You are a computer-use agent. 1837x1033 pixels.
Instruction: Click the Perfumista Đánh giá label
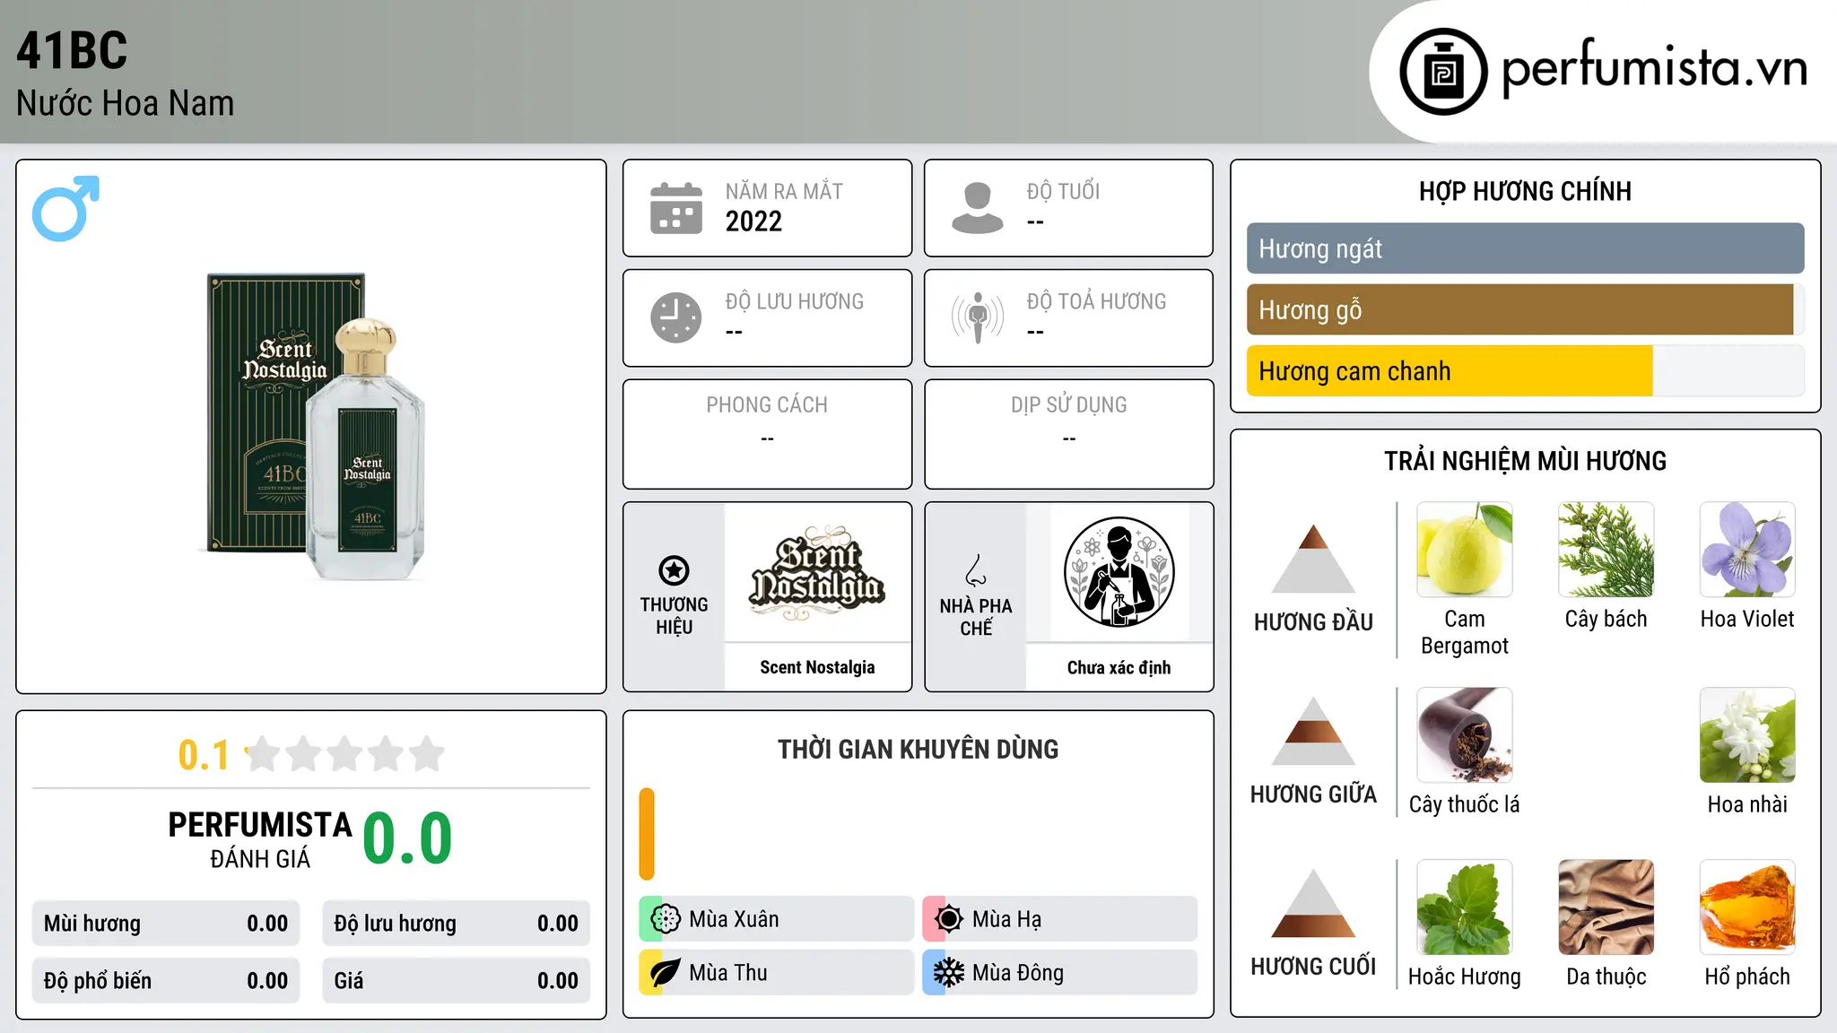click(260, 839)
